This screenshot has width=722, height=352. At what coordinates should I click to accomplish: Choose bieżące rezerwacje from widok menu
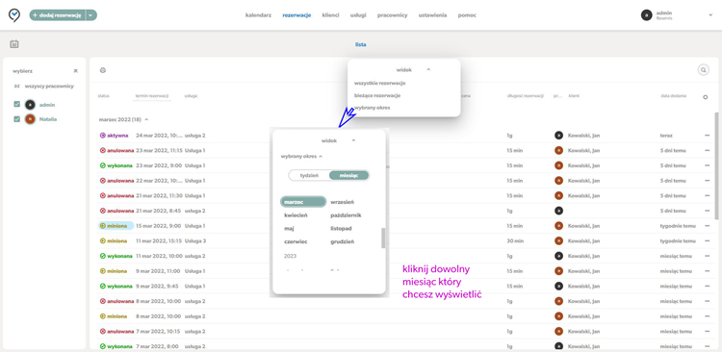[x=377, y=95]
